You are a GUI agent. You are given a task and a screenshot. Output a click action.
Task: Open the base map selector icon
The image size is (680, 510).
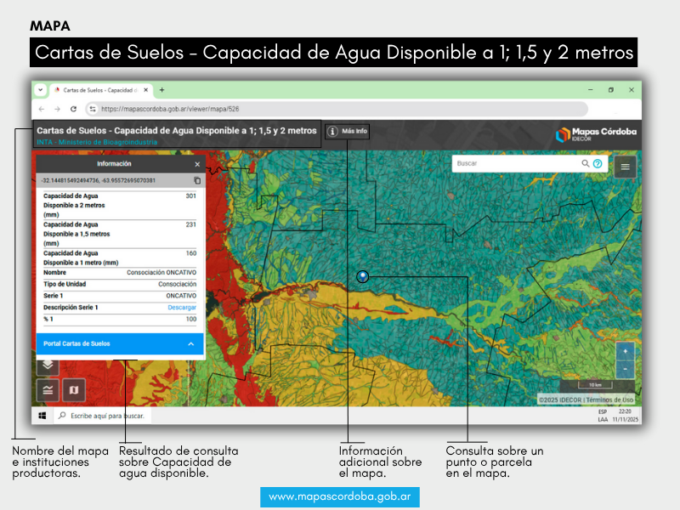tap(73, 390)
